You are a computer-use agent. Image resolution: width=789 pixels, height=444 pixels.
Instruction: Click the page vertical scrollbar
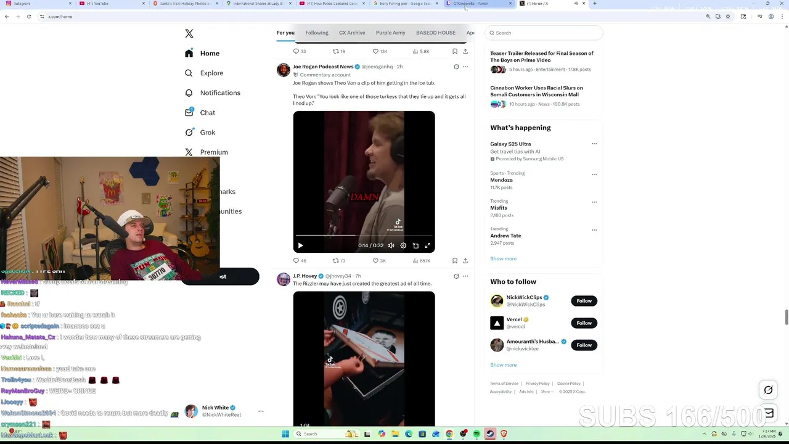(x=787, y=318)
